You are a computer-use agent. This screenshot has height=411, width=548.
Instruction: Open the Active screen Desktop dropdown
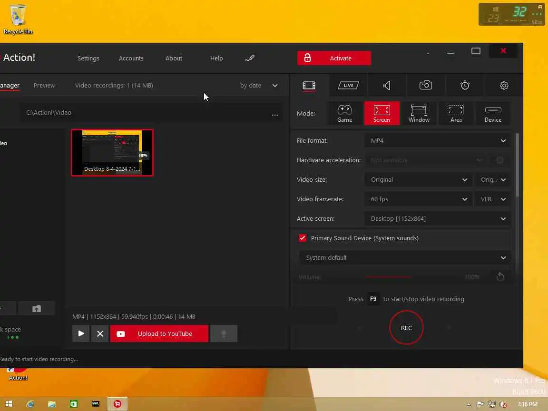click(438, 219)
